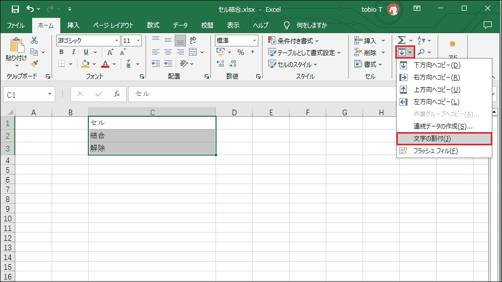Open the ファイル tab
The height and width of the screenshot is (282, 502).
point(16,25)
